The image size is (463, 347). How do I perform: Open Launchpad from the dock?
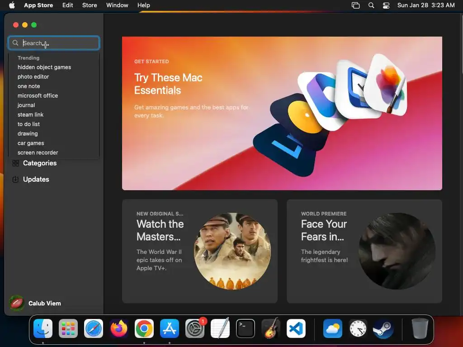tap(68, 328)
